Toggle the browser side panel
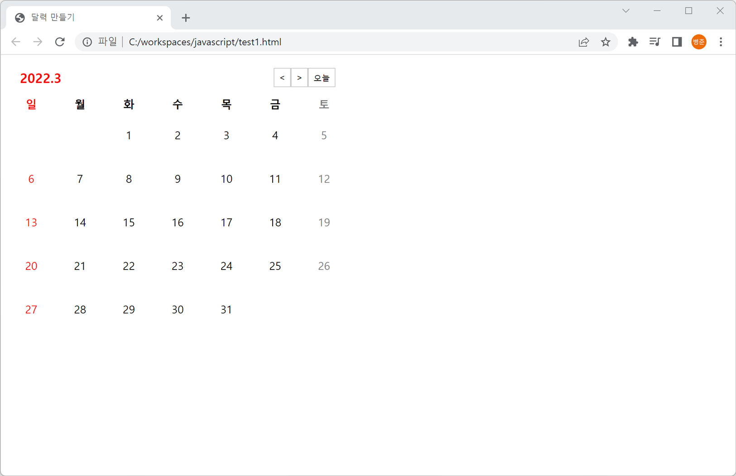 (x=677, y=42)
